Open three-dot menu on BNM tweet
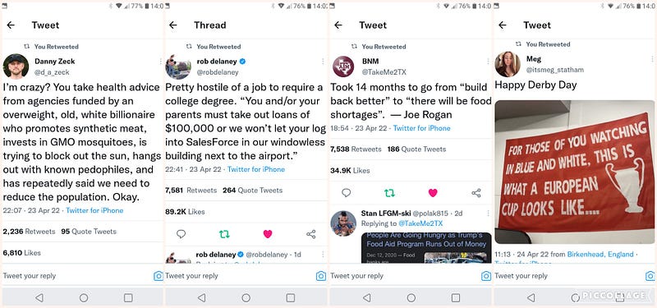The image size is (657, 308). pos(488,62)
